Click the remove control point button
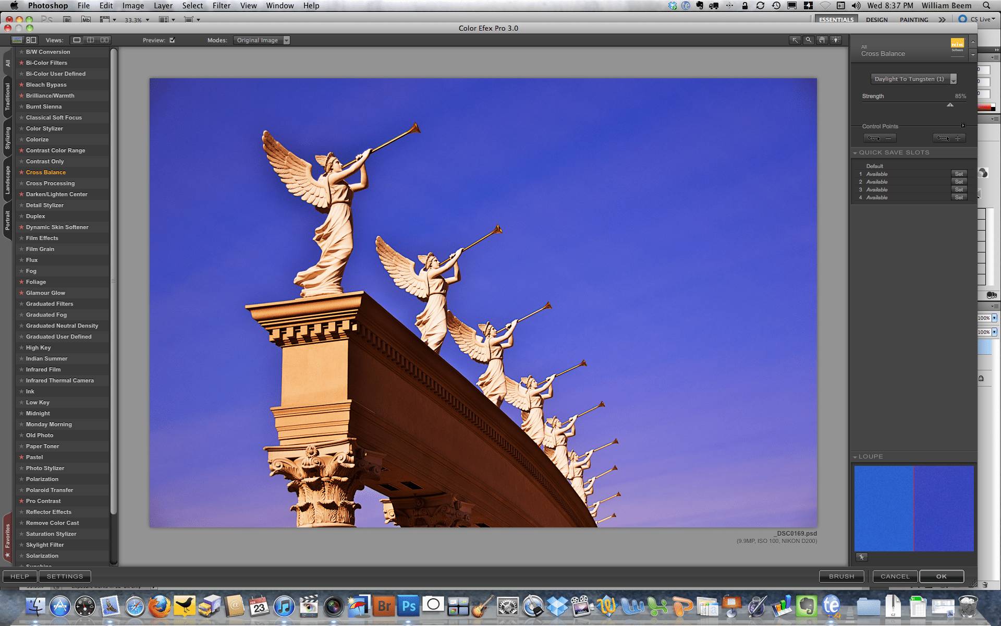The height and width of the screenshot is (626, 1001). tap(880, 138)
